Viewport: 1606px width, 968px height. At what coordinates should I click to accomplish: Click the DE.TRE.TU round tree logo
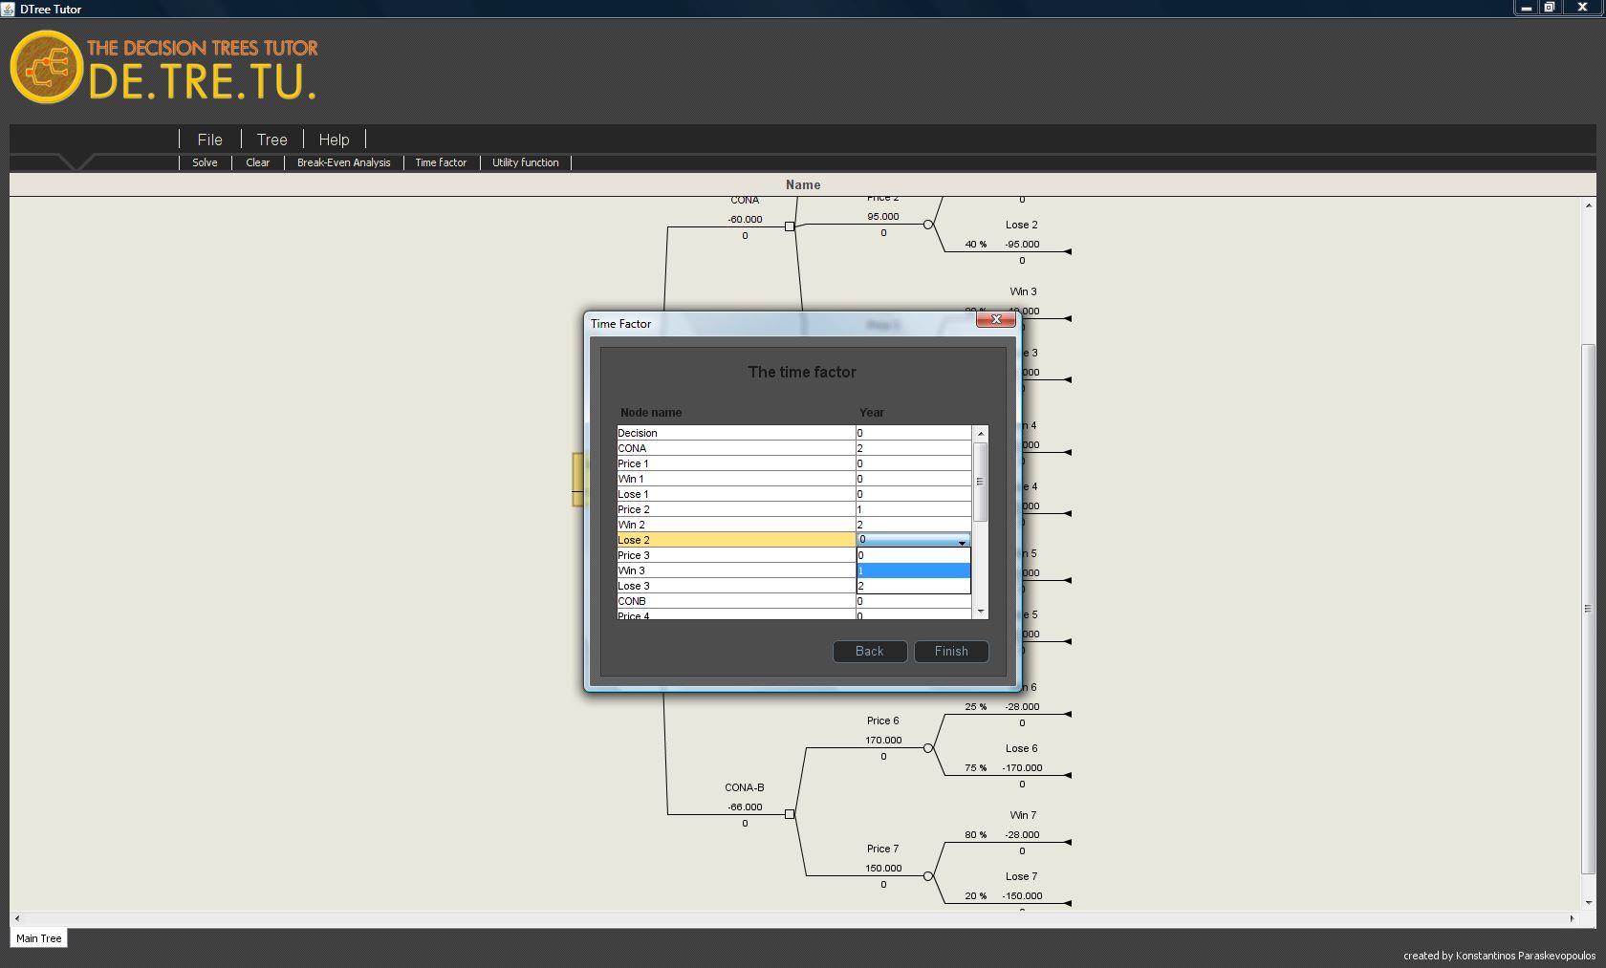46,68
